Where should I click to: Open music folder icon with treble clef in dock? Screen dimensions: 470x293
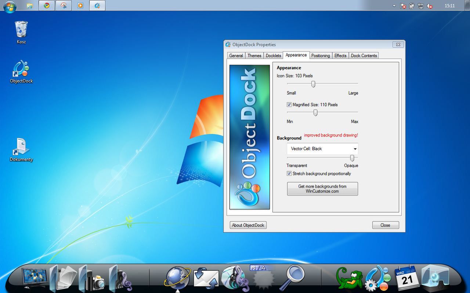121,279
